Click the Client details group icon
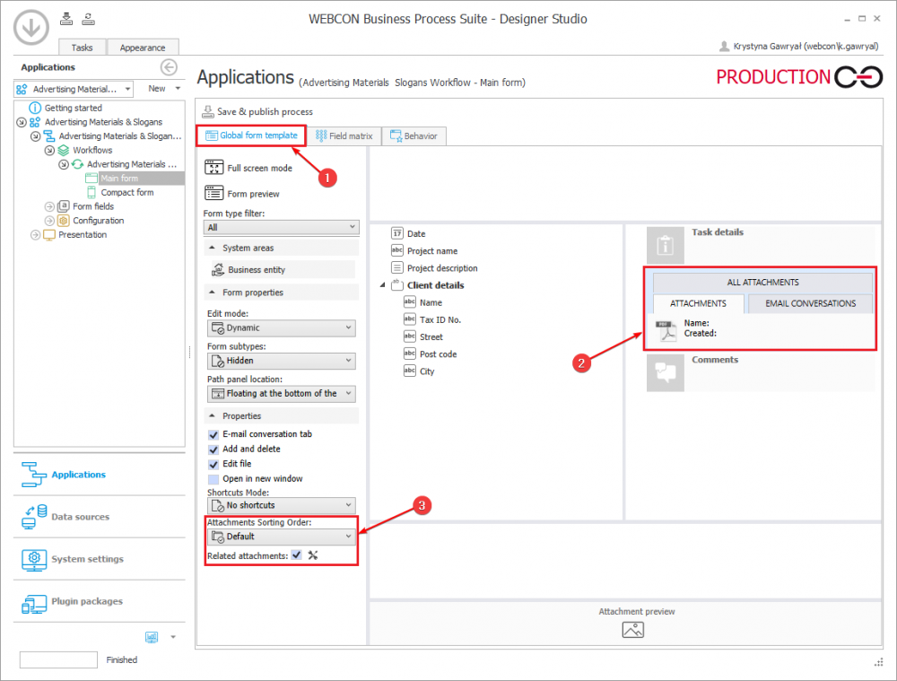 tap(397, 284)
